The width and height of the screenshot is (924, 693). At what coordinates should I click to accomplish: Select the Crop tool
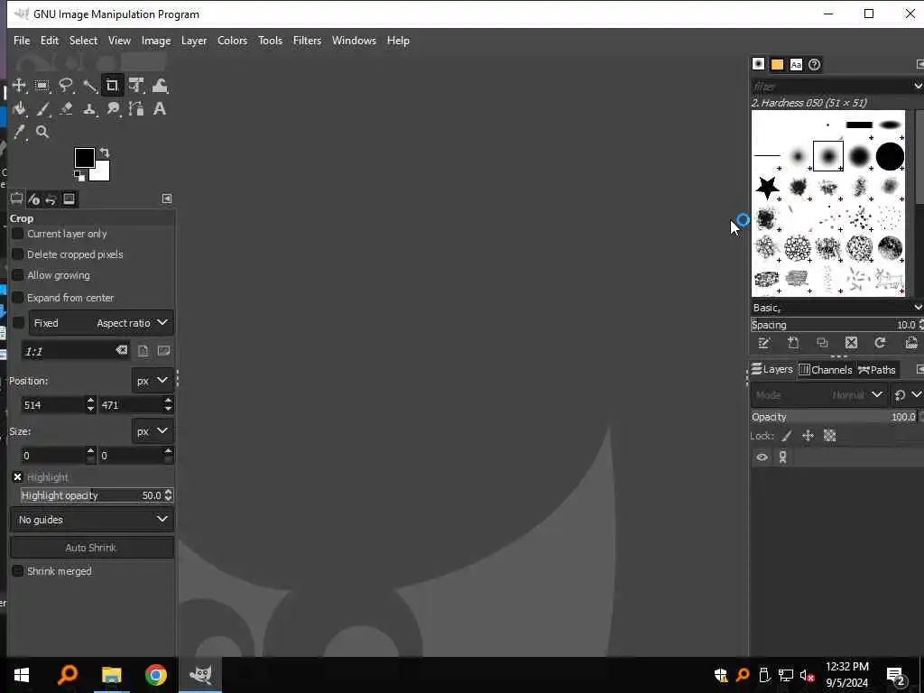(x=112, y=86)
